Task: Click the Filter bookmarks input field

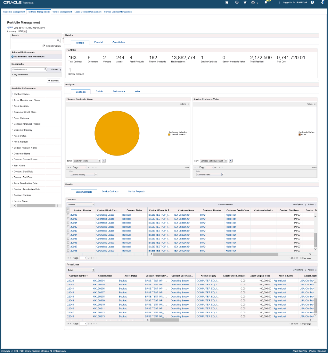Action: coord(28,69)
